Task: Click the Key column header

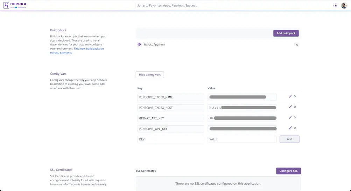Action: pos(140,88)
